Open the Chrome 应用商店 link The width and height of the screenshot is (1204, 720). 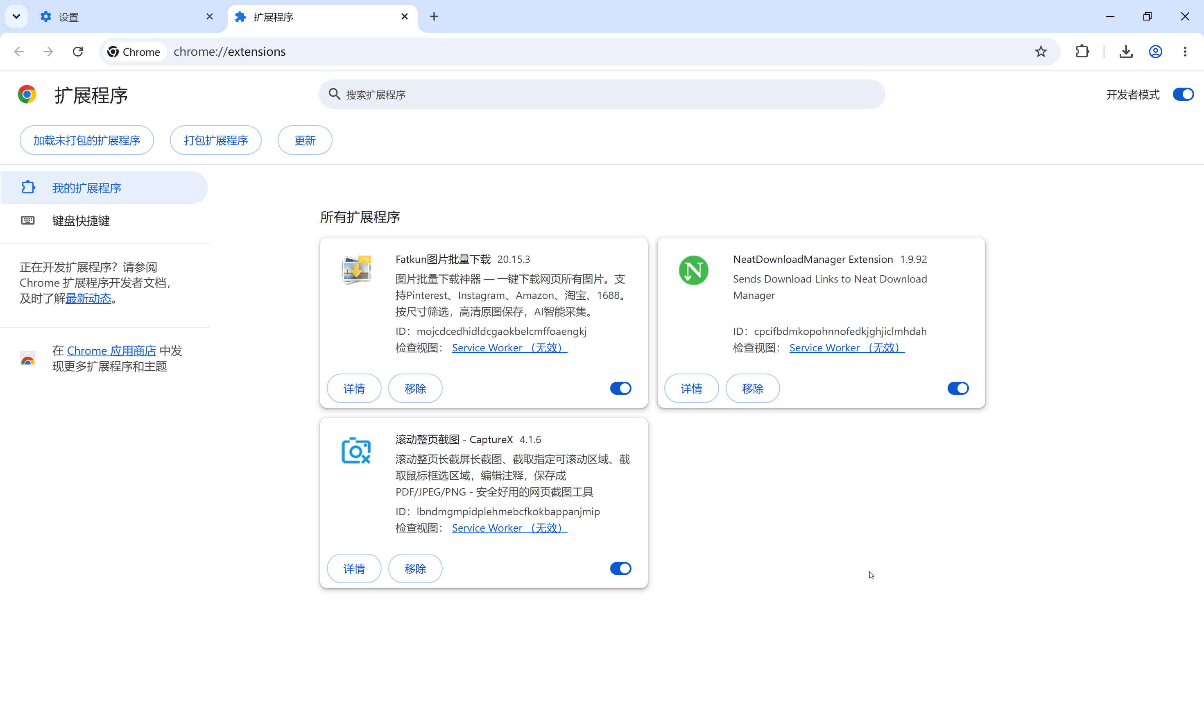tap(111, 351)
